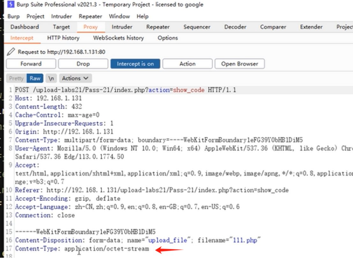Click the 'Upgrade-Insecure-Requests: 1' line
Viewport: 353px width, 258px height.
click(64, 123)
